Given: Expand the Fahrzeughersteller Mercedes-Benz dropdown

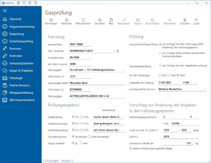Looking at the screenshot, I should pos(123,83).
